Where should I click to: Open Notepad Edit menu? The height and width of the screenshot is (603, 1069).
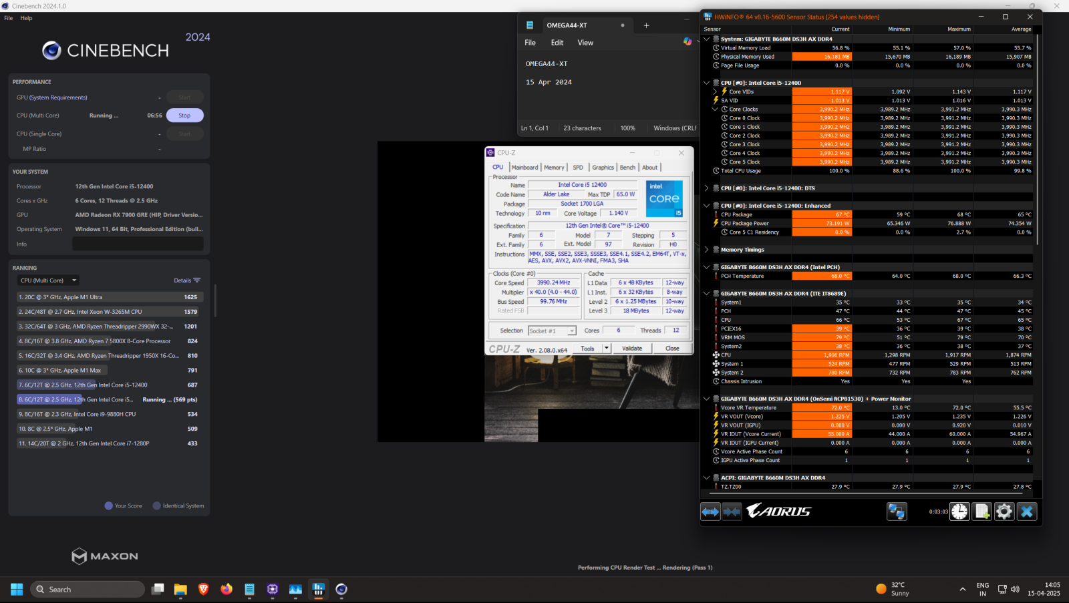click(557, 42)
